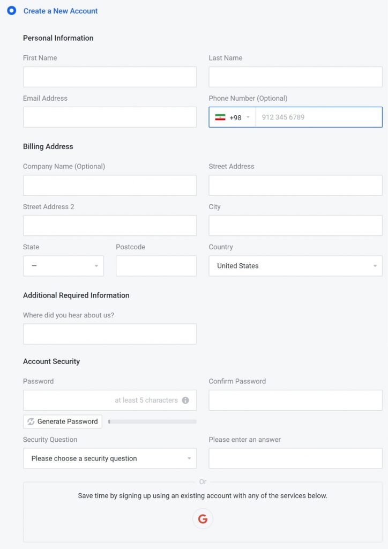This screenshot has width=388, height=549.
Task: Click the Postcode input field
Action: (156, 266)
